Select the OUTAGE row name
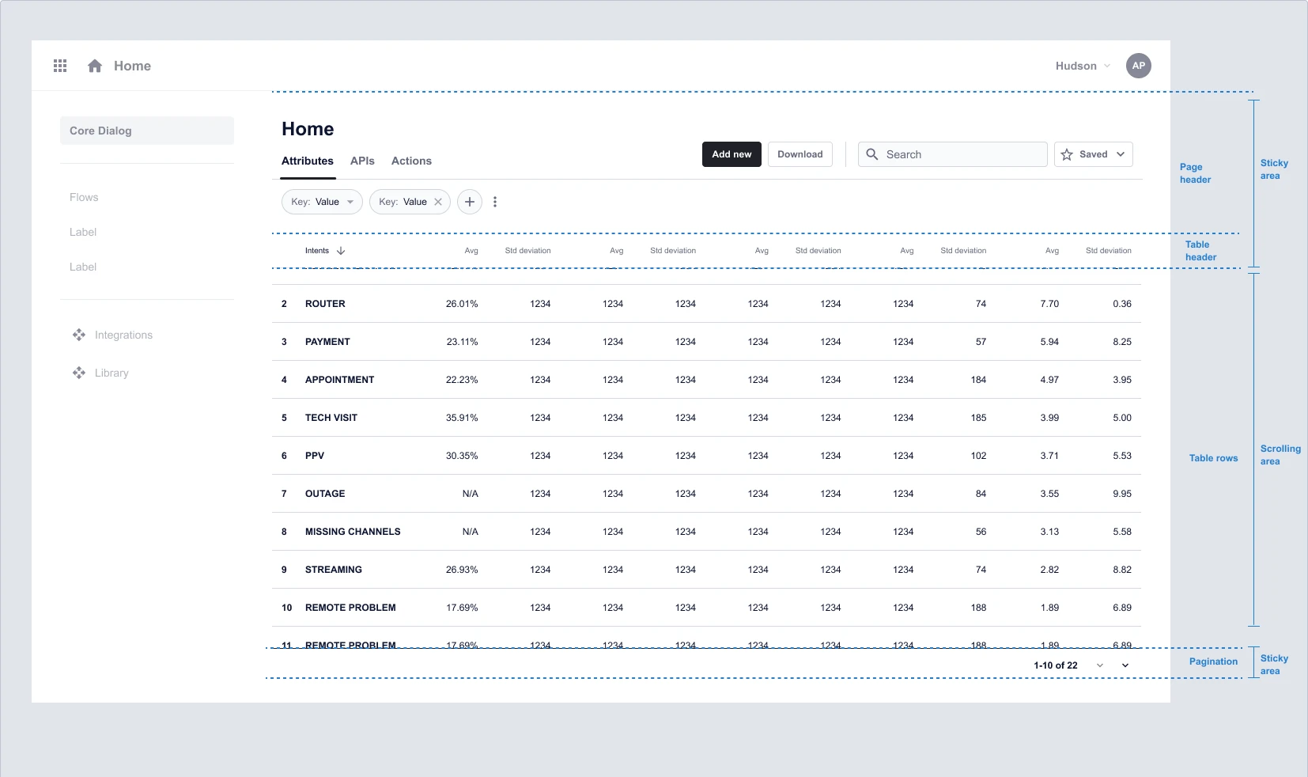 325,494
